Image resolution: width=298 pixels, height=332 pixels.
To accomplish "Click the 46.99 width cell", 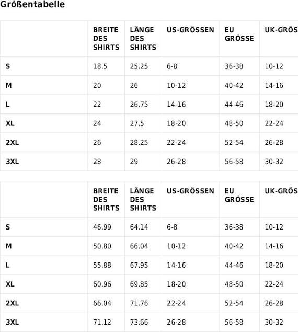I will pyautogui.click(x=102, y=227).
